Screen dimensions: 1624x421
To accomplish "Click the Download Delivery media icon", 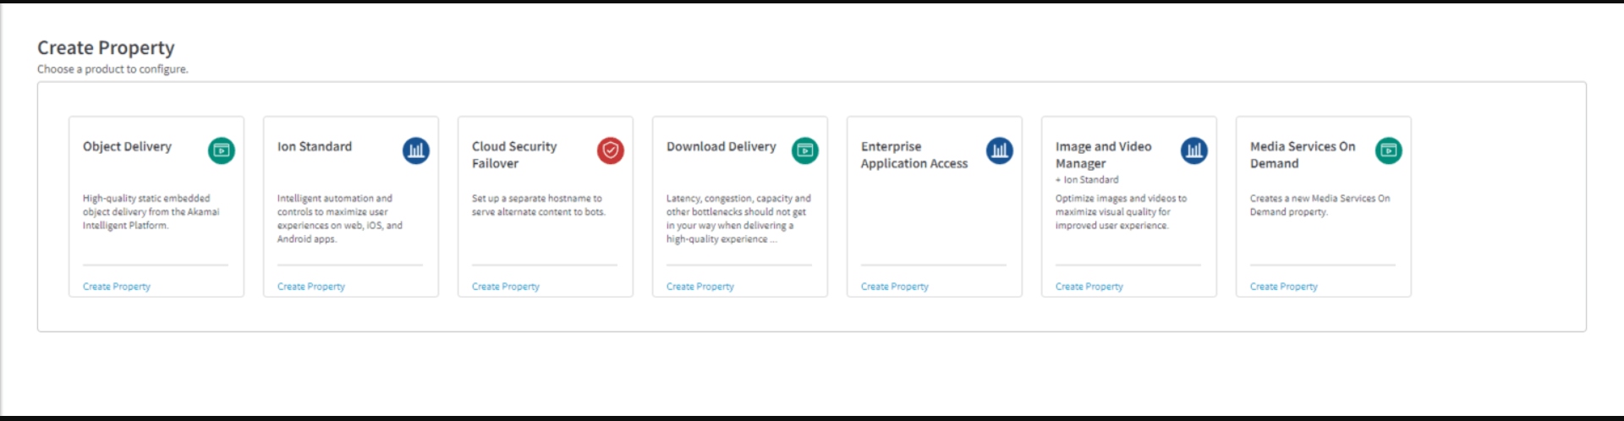I will tap(805, 150).
